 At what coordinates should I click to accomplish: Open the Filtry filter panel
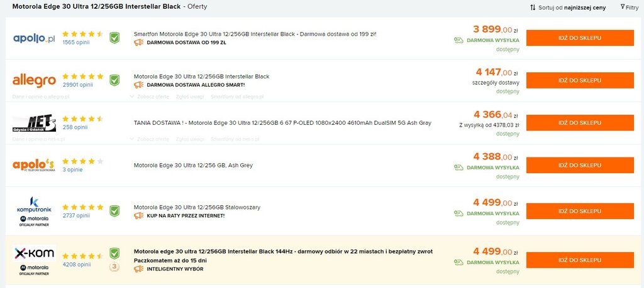point(629,8)
